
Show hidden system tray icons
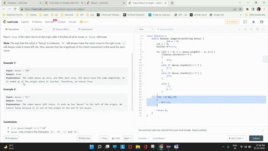coord(223,147)
